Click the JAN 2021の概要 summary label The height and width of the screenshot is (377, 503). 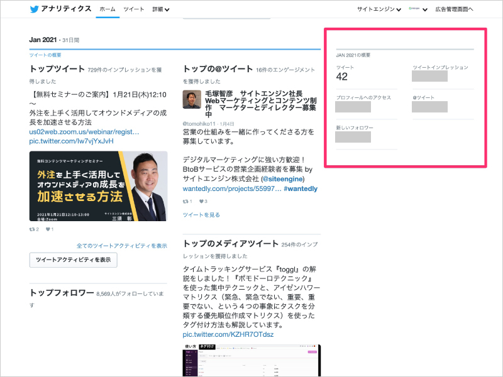tap(353, 55)
